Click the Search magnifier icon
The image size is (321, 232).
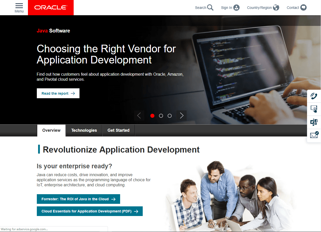click(210, 8)
